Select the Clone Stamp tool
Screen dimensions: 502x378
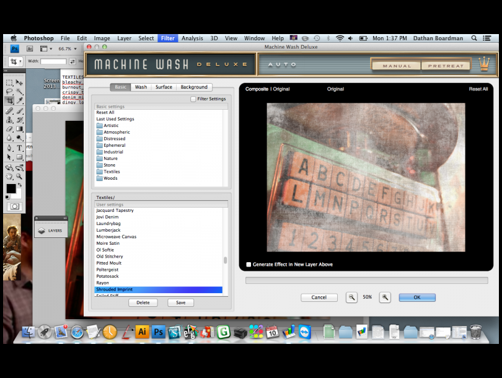(x=9, y=120)
